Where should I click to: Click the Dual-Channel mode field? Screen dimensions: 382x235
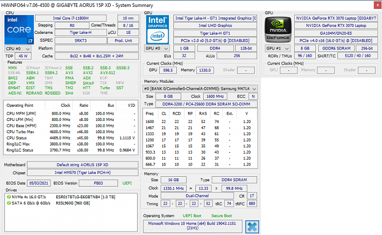(x=197, y=196)
